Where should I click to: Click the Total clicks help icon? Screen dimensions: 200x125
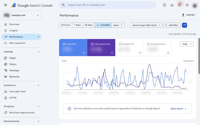point(84,53)
